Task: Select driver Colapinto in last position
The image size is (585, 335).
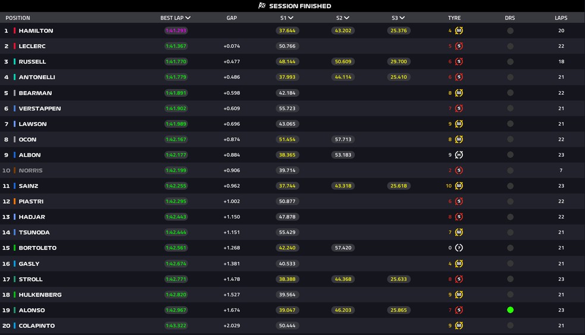Action: pyautogui.click(x=37, y=325)
